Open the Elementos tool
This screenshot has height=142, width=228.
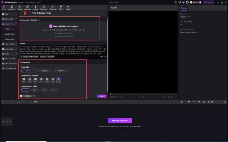[x=44, y=8]
